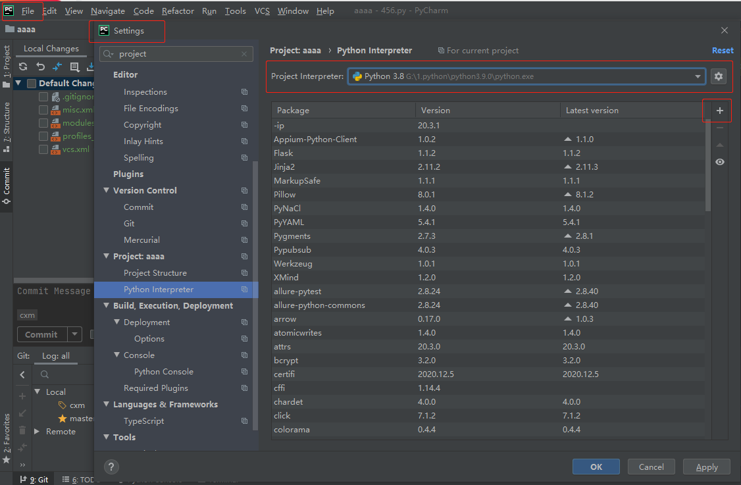
Task: Open the interpreter gear settings icon
Action: [719, 76]
